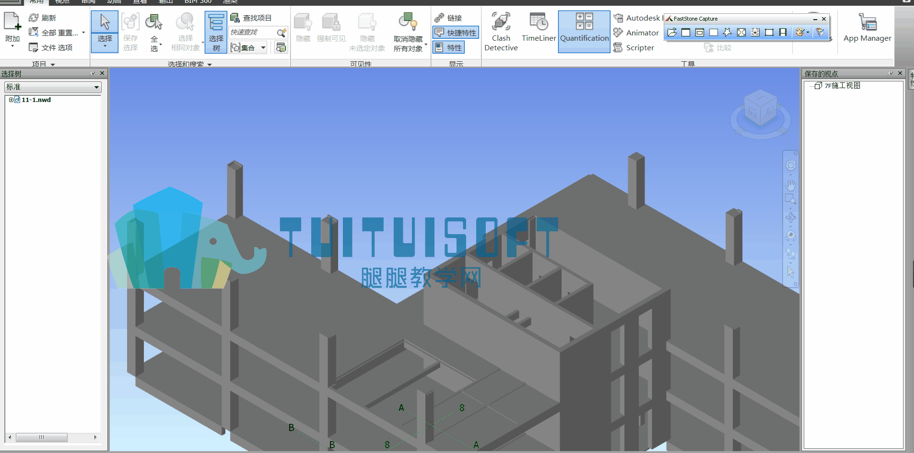Expand the Select & Search (选择和搜索) panel
Image resolution: width=914 pixels, height=453 pixels.
189,64
